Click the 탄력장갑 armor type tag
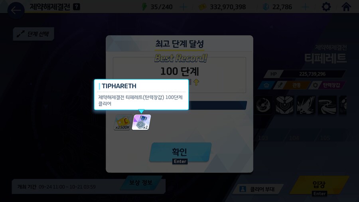The width and height of the screenshot is (359, 202). click(x=327, y=85)
